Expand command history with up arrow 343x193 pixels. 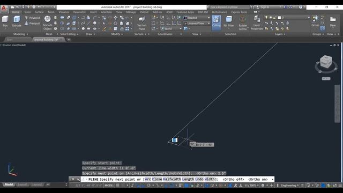click(x=272, y=180)
